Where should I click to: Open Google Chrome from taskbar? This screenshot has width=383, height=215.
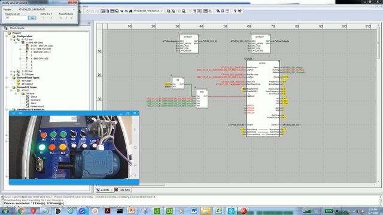tap(21, 211)
